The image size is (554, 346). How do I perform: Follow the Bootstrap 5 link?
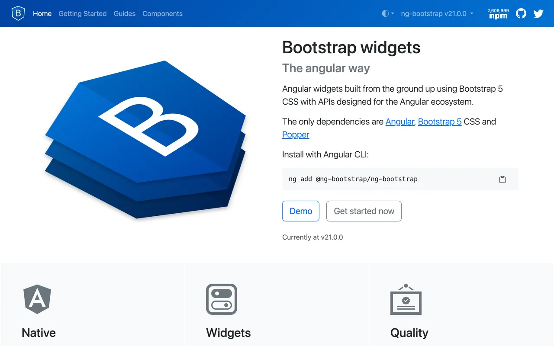pyautogui.click(x=440, y=122)
